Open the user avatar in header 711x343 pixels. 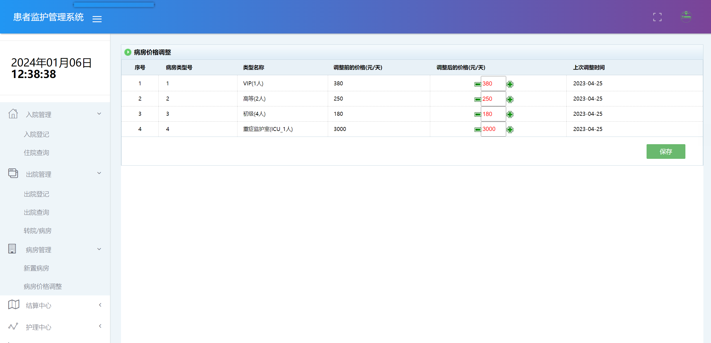click(x=686, y=17)
